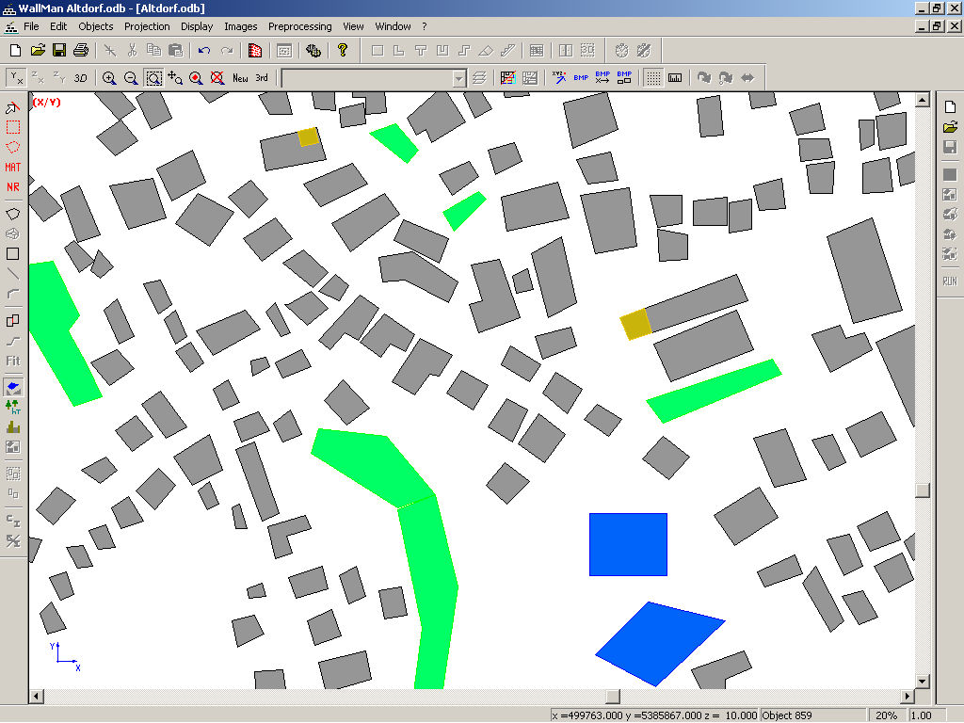Open the Preprocessing menu
964x723 pixels.
tap(299, 26)
